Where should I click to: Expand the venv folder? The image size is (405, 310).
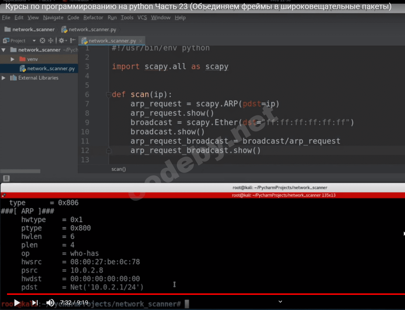[13, 59]
